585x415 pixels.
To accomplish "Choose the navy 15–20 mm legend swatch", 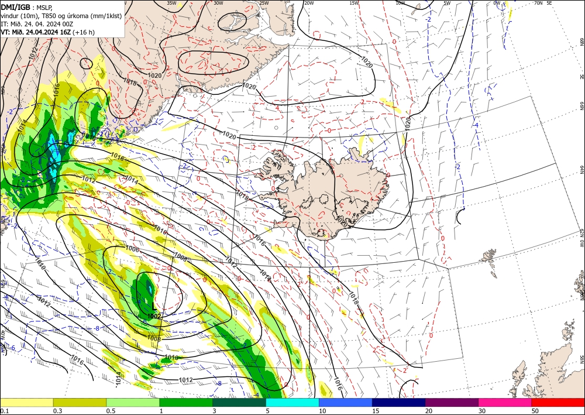I will [x=399, y=402].
